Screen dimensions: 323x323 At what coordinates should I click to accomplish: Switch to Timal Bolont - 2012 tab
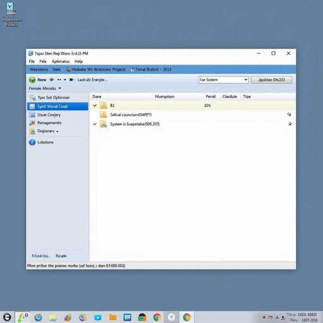pos(150,69)
